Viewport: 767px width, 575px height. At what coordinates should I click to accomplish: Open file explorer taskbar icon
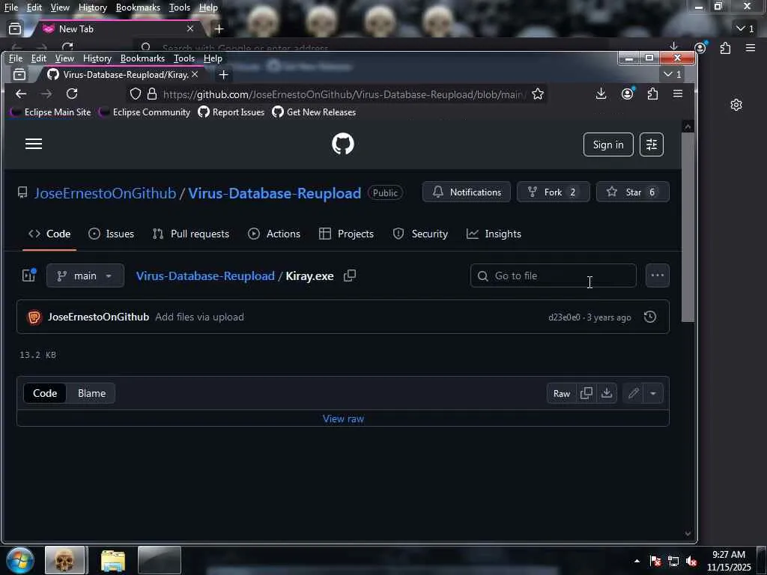click(x=113, y=560)
